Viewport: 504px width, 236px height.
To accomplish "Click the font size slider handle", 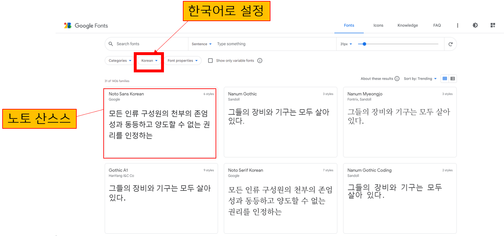I will (364, 44).
